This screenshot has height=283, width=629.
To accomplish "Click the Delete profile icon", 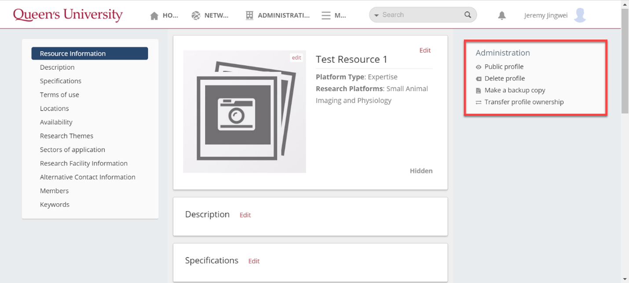I will point(479,79).
